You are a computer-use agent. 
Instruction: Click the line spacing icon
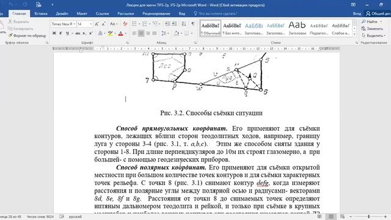(x=164, y=33)
